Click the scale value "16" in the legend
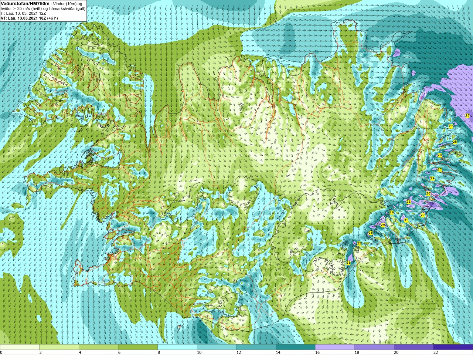 tap(317, 352)
